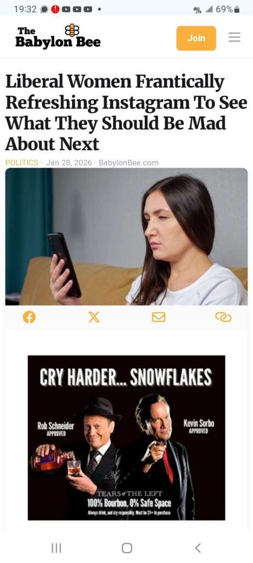View the woman with phone article image
253x563 pixels.
tap(126, 236)
